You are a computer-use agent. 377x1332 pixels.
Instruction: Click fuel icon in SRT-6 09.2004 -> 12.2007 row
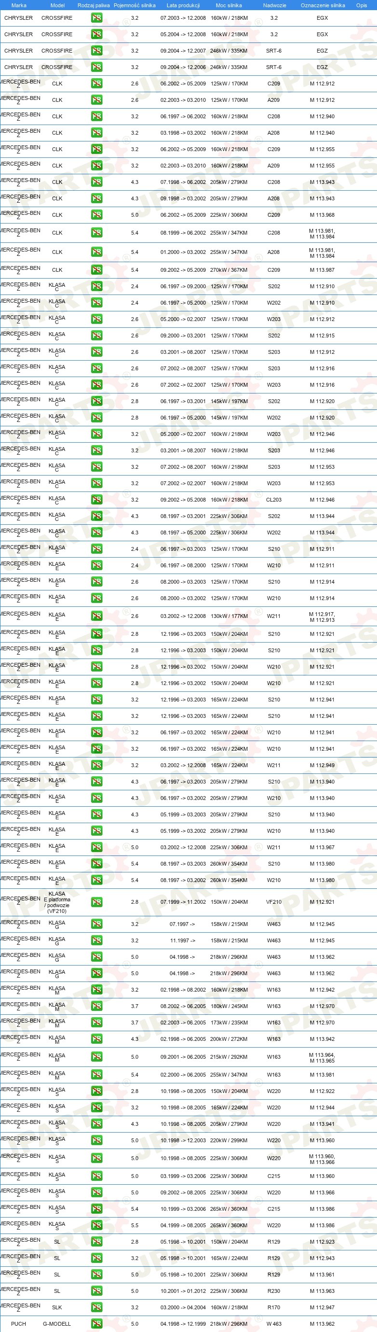pyautogui.click(x=96, y=51)
